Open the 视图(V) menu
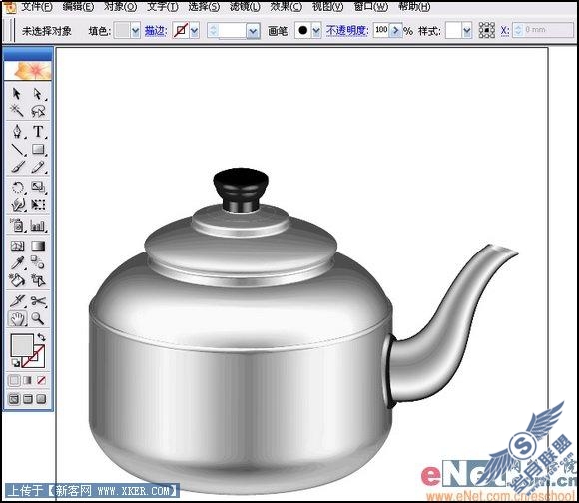 click(x=327, y=7)
